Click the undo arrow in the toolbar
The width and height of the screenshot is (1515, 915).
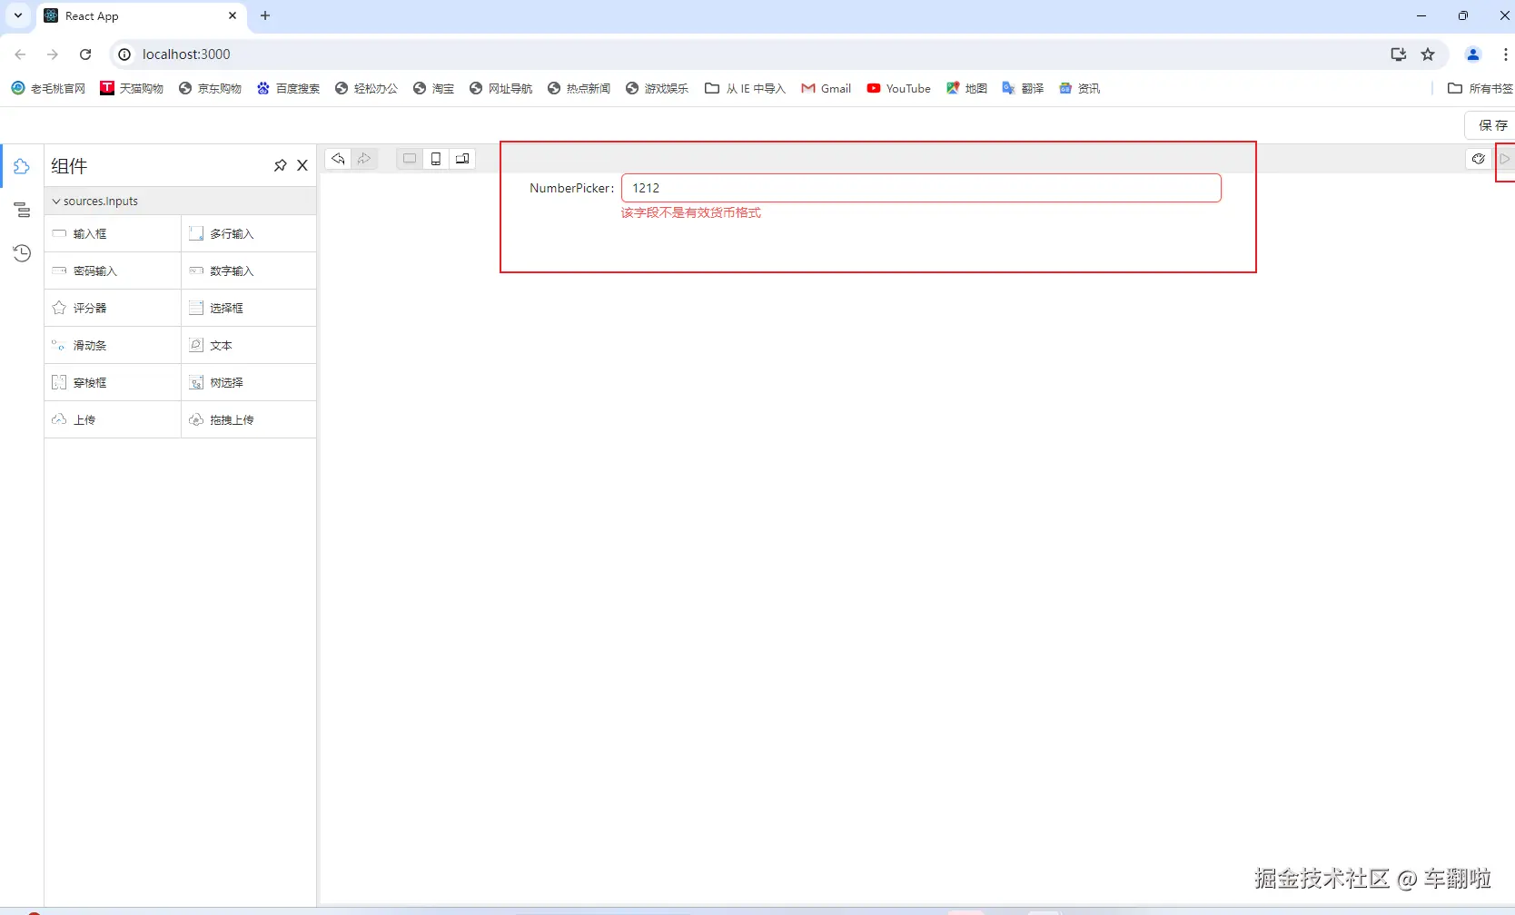[338, 159]
